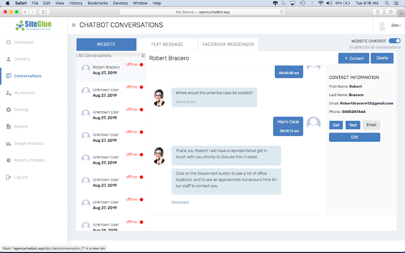Click the Report a Problem bug icon

[9, 160]
